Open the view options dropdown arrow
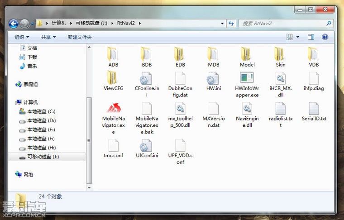The width and height of the screenshot is (344, 220). coord(298,37)
